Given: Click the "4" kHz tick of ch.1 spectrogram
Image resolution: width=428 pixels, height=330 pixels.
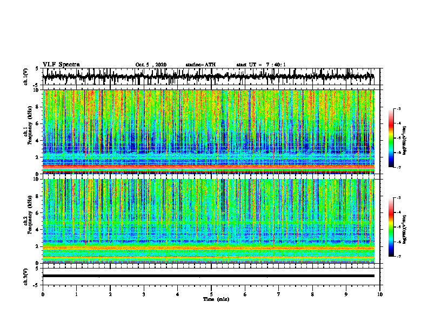Looking at the screenshot, I should pos(38,141).
